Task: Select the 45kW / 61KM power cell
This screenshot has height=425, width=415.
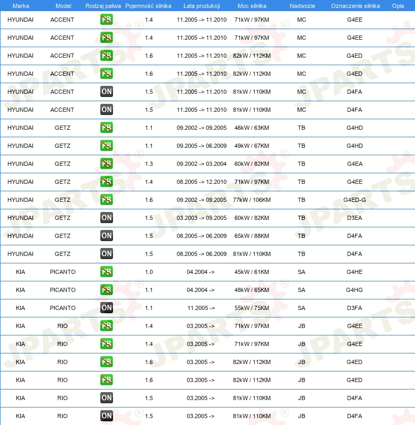Action: tap(252, 272)
